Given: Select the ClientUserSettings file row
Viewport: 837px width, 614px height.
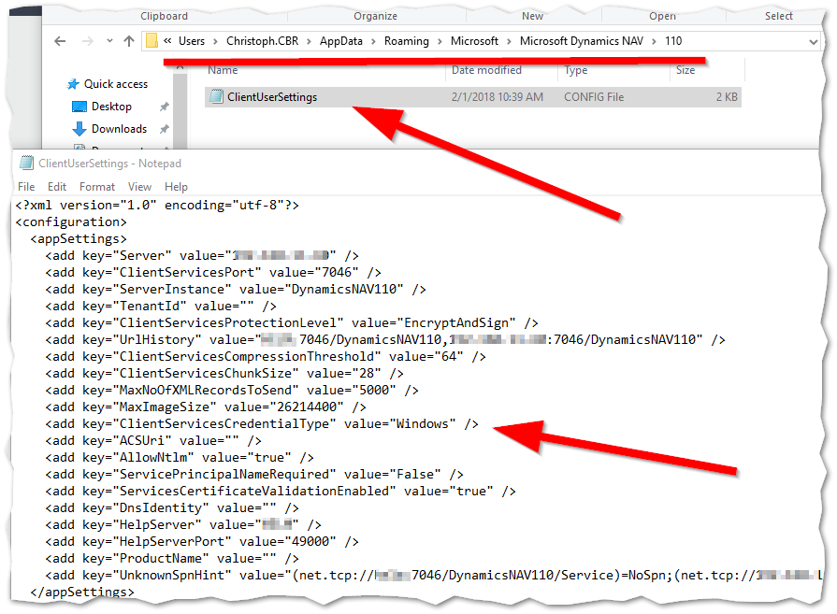Looking at the screenshot, I should point(473,97).
